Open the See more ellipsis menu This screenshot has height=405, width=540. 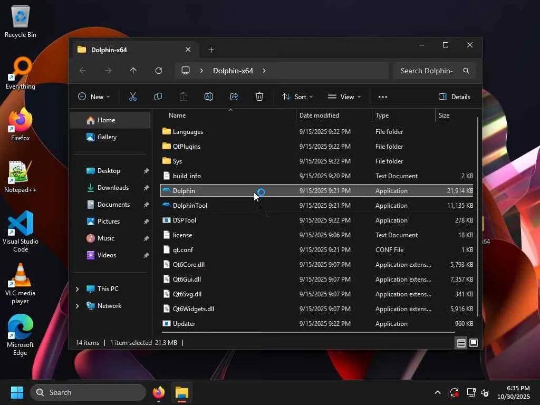[x=383, y=97]
